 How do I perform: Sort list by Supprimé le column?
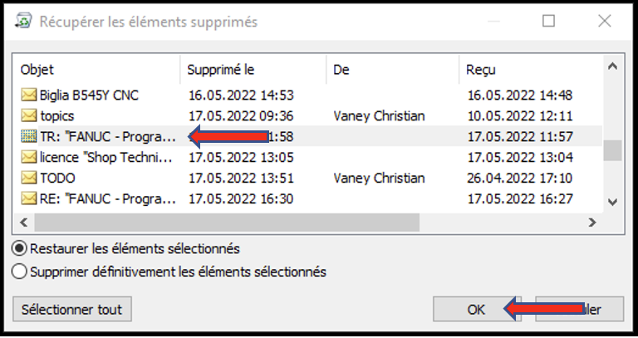tap(253, 70)
